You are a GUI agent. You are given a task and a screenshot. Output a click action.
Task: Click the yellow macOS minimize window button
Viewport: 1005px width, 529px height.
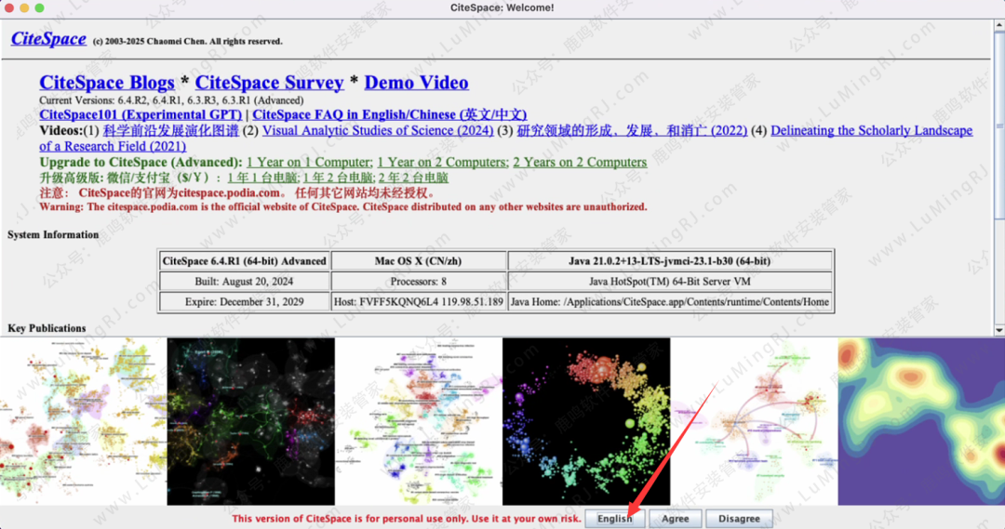[24, 7]
